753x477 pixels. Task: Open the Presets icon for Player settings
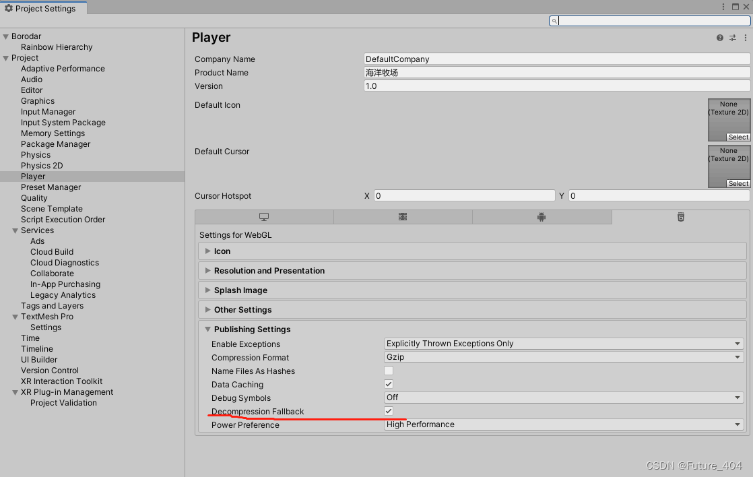[733, 38]
